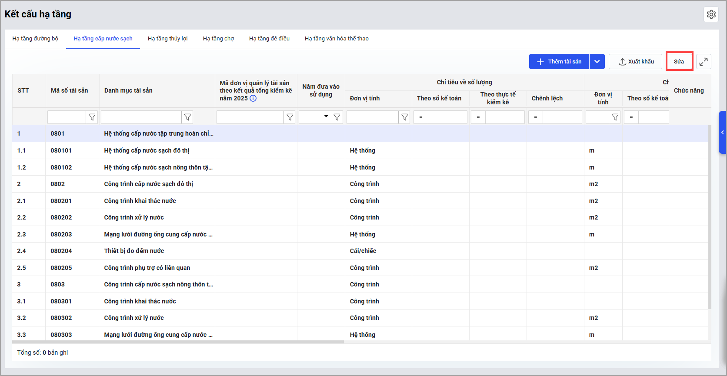Click filter icon for Mã đơn vị quản lý
727x376 pixels.
click(x=290, y=117)
